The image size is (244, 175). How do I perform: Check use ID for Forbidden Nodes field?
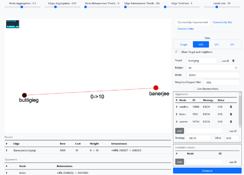[228, 162]
